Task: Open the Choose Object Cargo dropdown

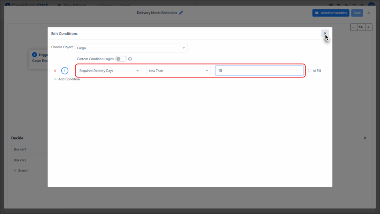Action: (x=131, y=48)
